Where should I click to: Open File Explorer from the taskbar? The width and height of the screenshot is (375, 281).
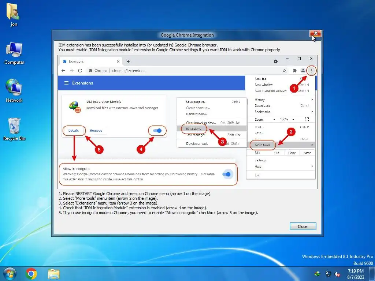54,274
